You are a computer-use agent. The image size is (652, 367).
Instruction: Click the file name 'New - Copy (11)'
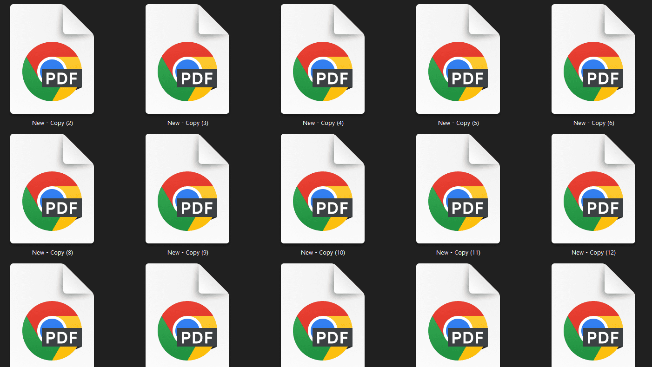point(459,253)
